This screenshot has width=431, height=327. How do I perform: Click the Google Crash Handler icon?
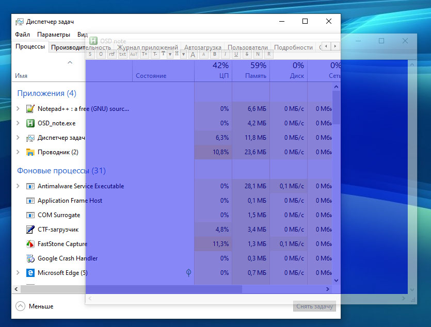point(30,258)
